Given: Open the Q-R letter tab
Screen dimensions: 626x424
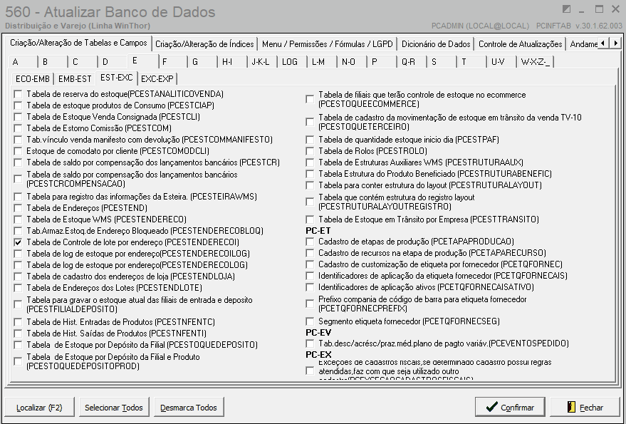Looking at the screenshot, I should coord(412,62).
